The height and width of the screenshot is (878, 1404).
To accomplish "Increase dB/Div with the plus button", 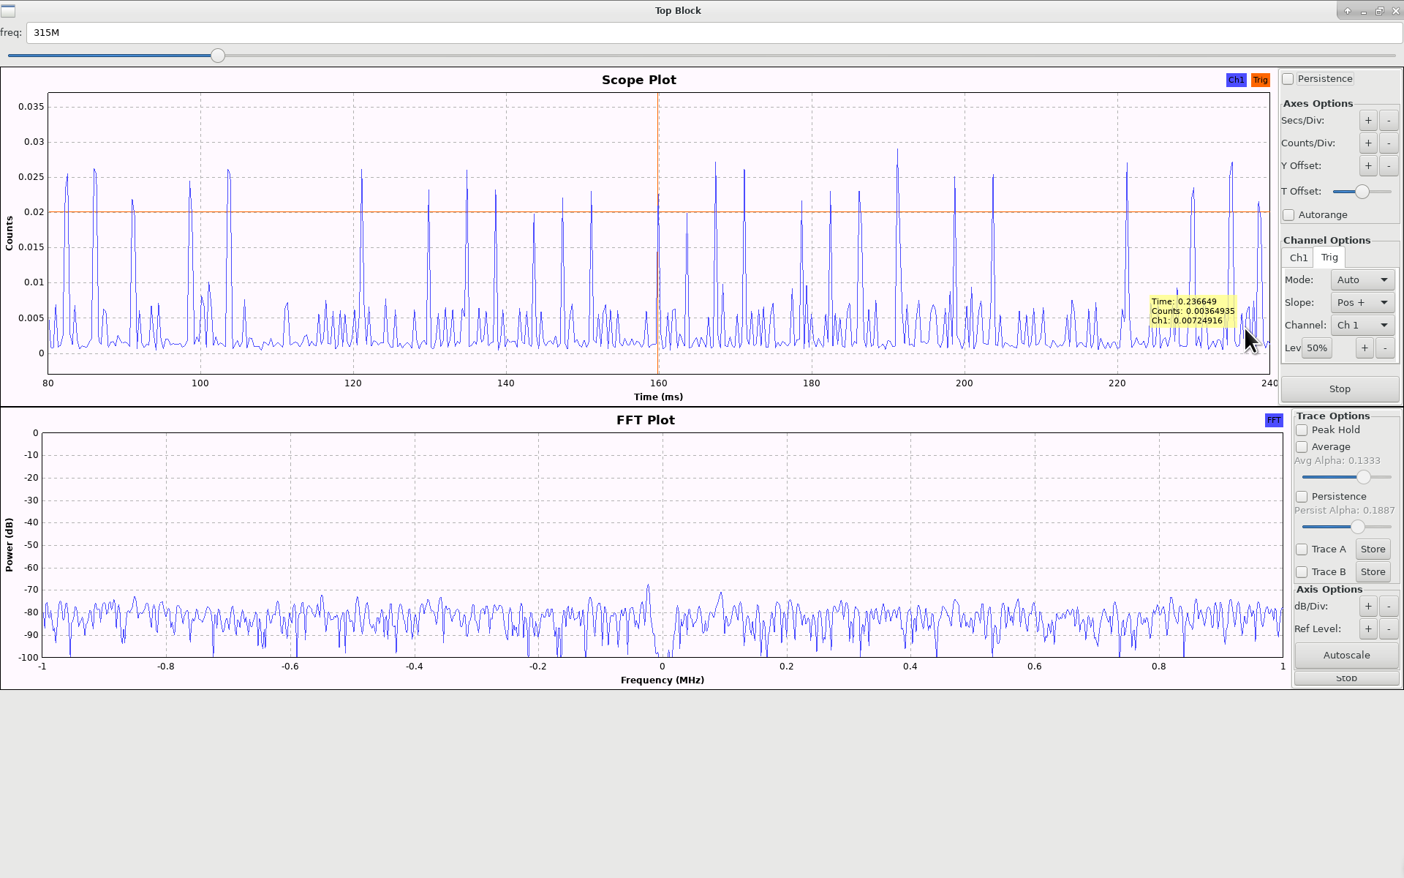I will coord(1368,607).
